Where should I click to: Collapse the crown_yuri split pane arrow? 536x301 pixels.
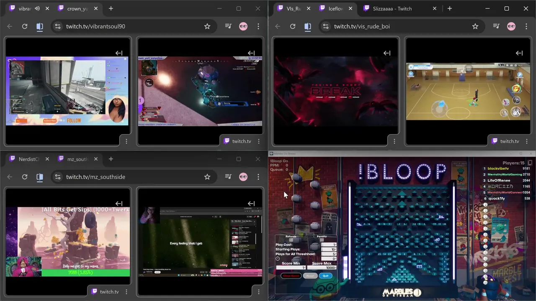point(251,53)
